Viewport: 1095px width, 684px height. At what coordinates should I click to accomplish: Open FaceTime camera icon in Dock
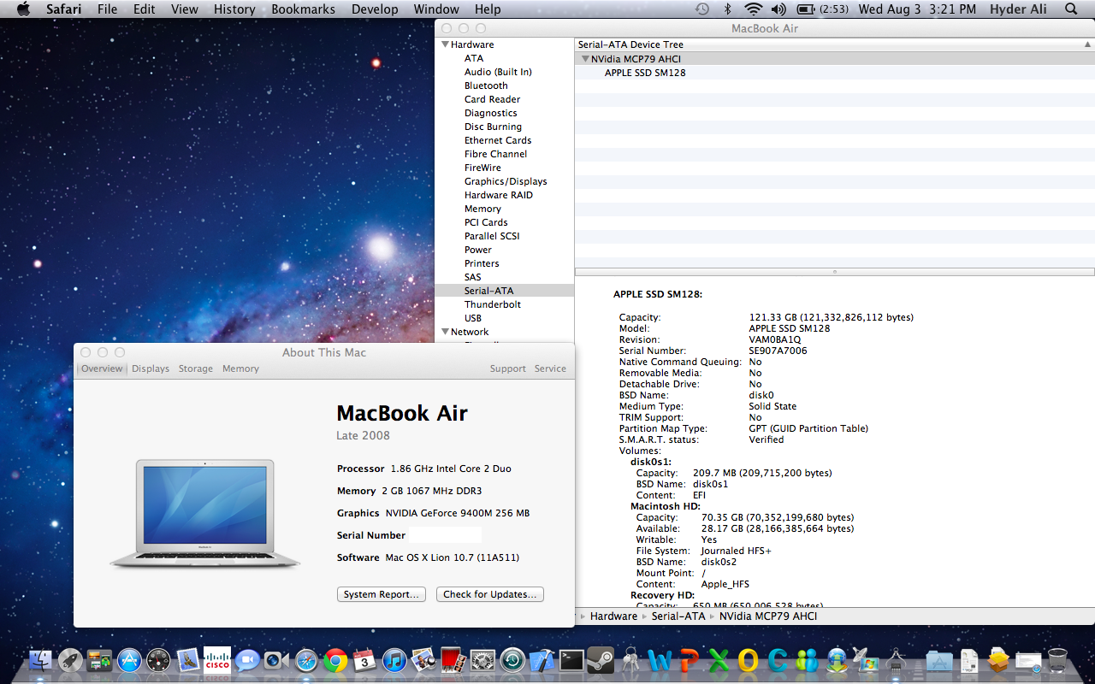(276, 660)
